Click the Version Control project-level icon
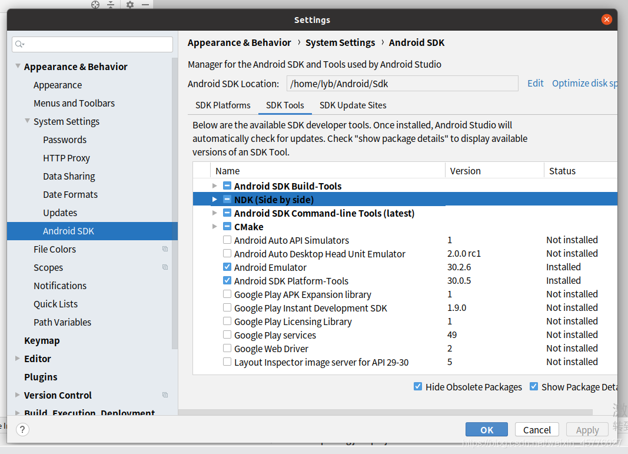The width and height of the screenshot is (628, 454). (x=165, y=395)
